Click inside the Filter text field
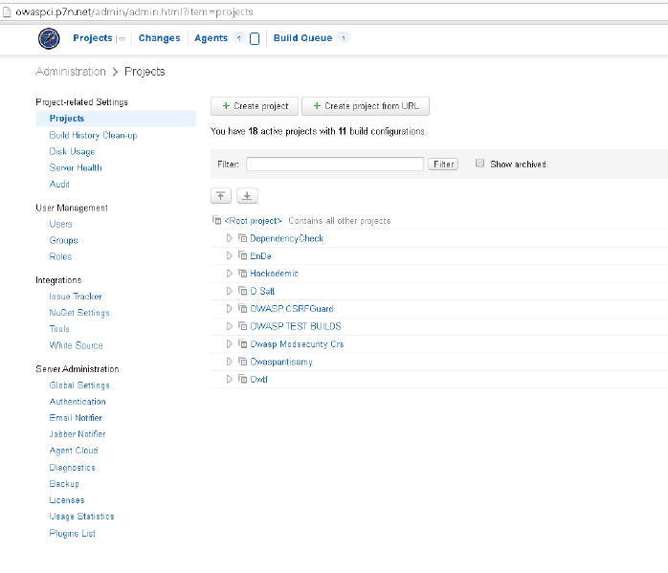668x573 pixels. [334, 165]
